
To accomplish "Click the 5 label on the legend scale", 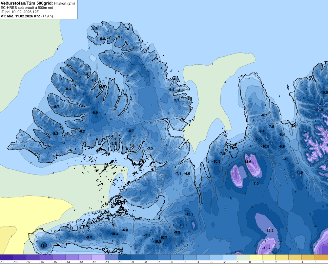I will [316, 262].
